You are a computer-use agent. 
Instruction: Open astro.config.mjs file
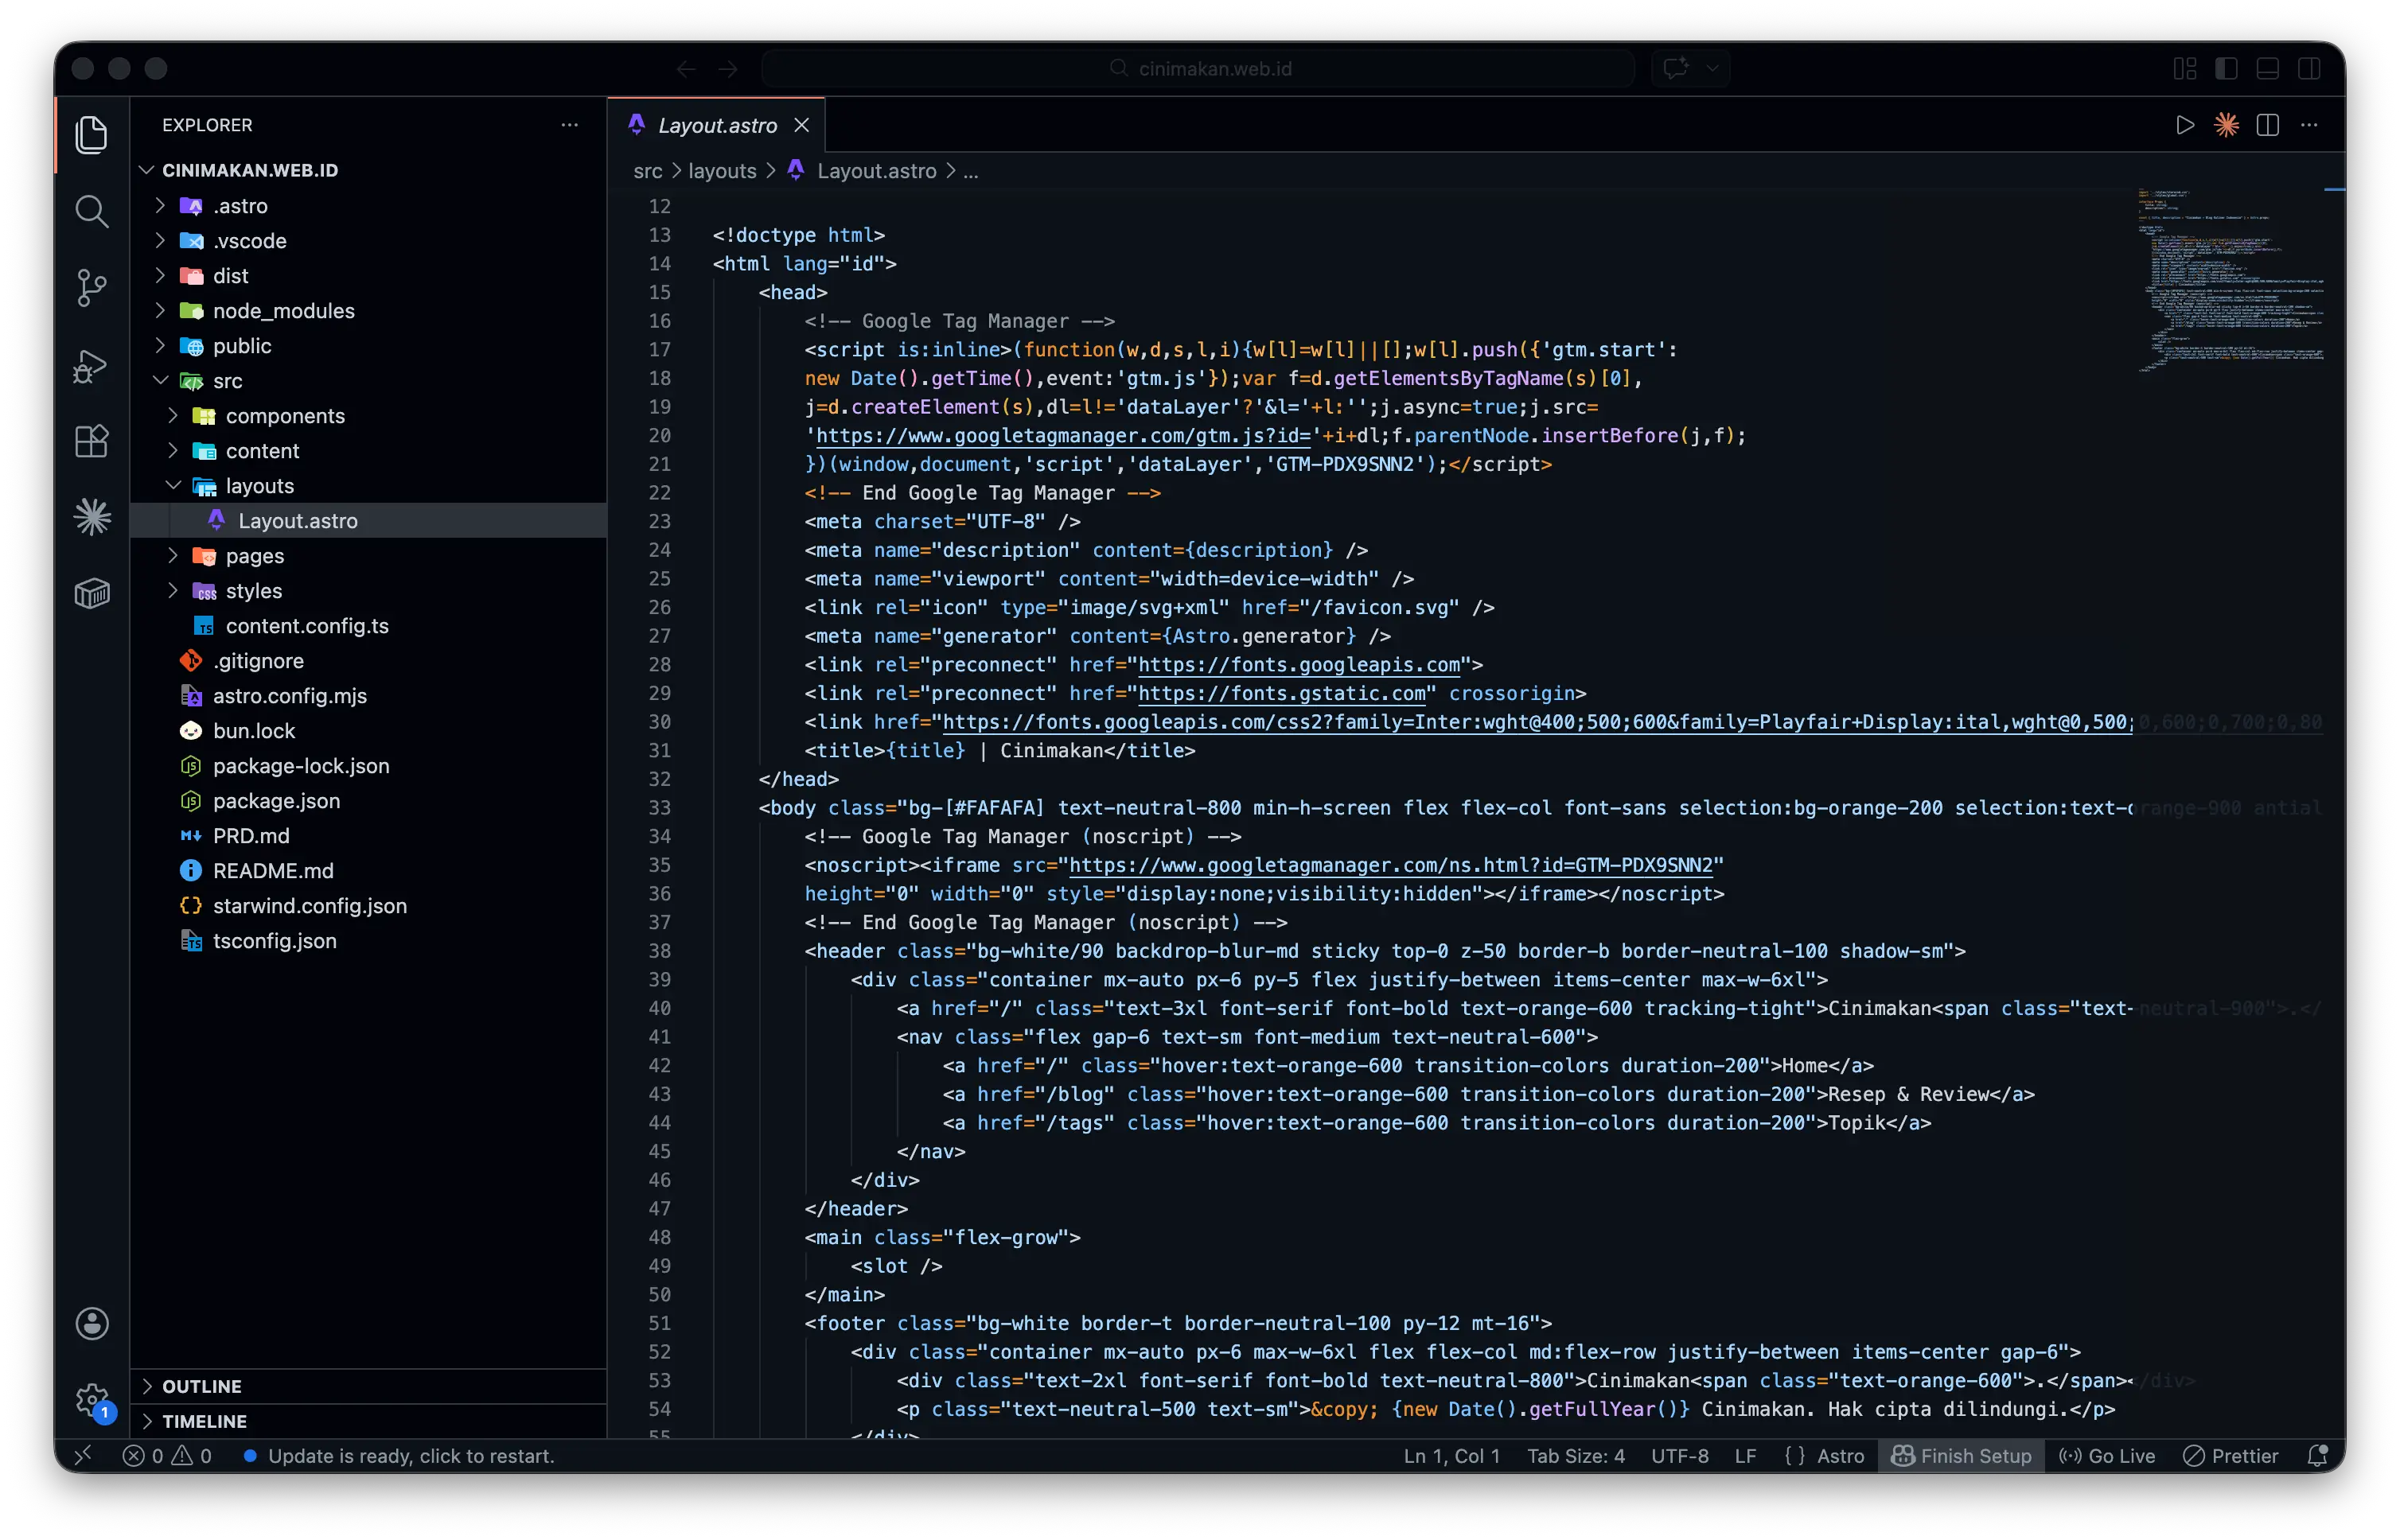[x=368, y=696]
